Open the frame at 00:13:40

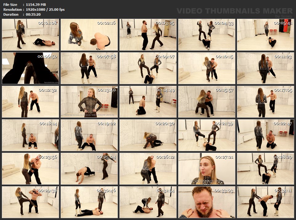coord(89,102)
